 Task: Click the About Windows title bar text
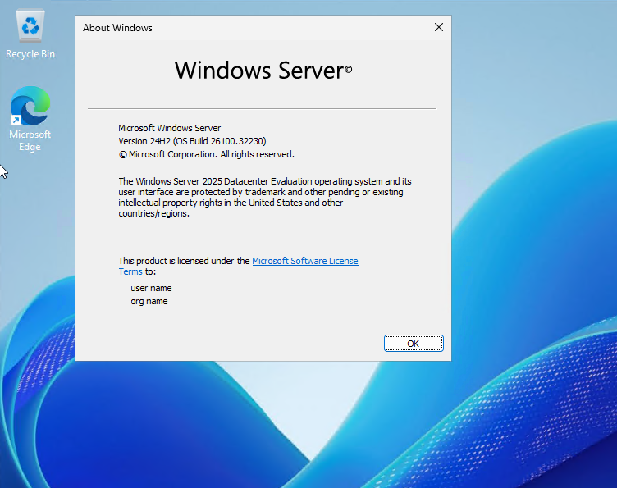(x=117, y=28)
